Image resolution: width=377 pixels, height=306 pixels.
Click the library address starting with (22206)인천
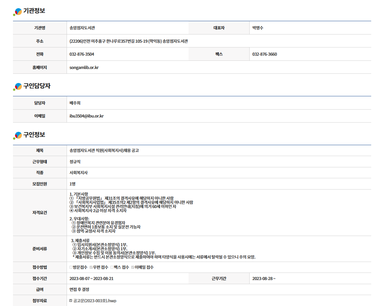128,41
